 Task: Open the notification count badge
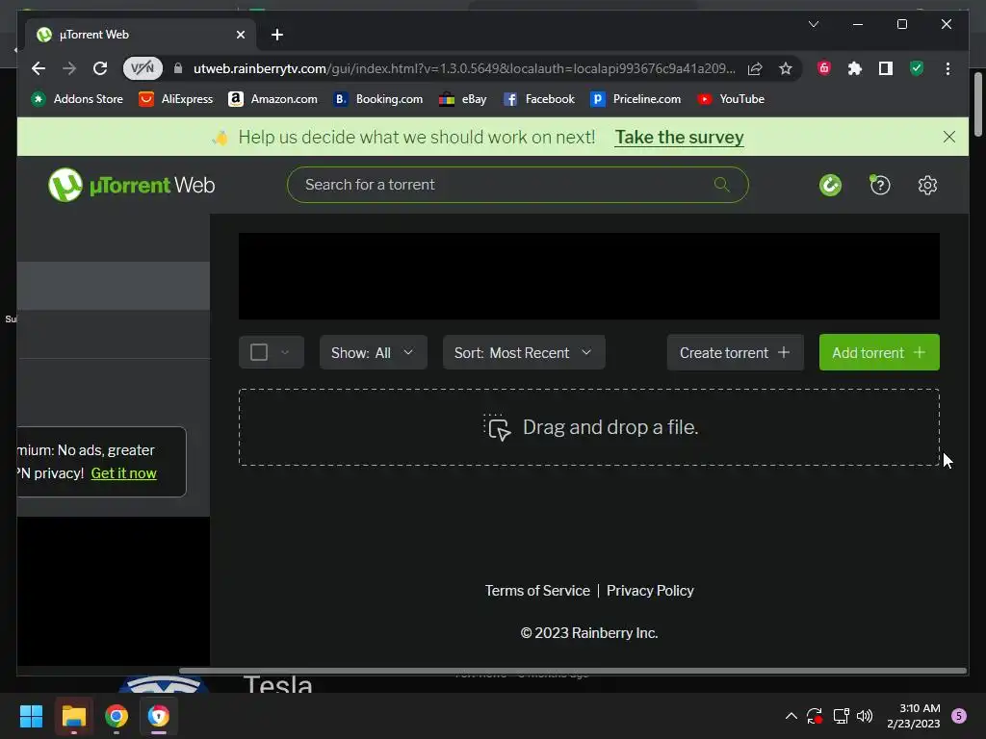click(x=959, y=716)
